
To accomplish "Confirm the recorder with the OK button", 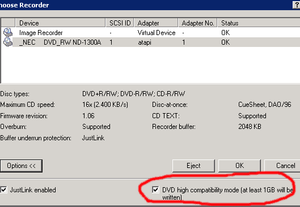I will (x=239, y=166).
